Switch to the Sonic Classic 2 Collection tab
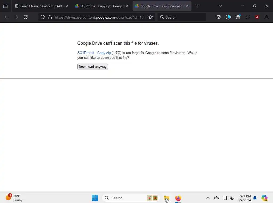 pos(41,6)
